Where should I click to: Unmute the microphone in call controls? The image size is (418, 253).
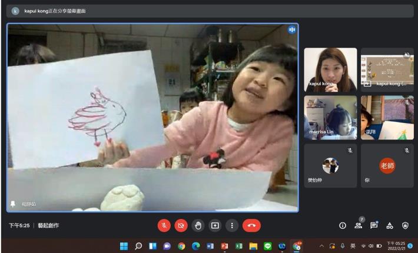click(x=164, y=225)
